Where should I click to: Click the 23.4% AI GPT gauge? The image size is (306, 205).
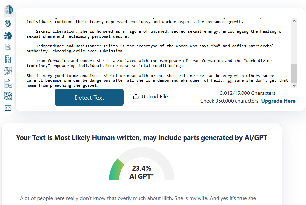[x=141, y=169]
